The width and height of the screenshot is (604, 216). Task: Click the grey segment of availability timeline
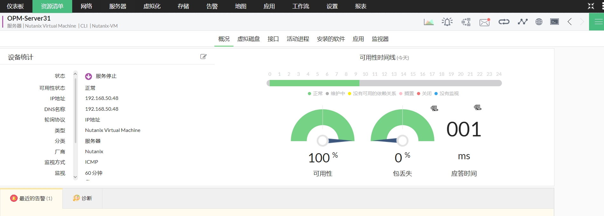pos(431,83)
